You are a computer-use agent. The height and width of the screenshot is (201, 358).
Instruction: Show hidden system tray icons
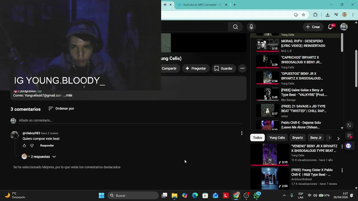click(x=284, y=195)
